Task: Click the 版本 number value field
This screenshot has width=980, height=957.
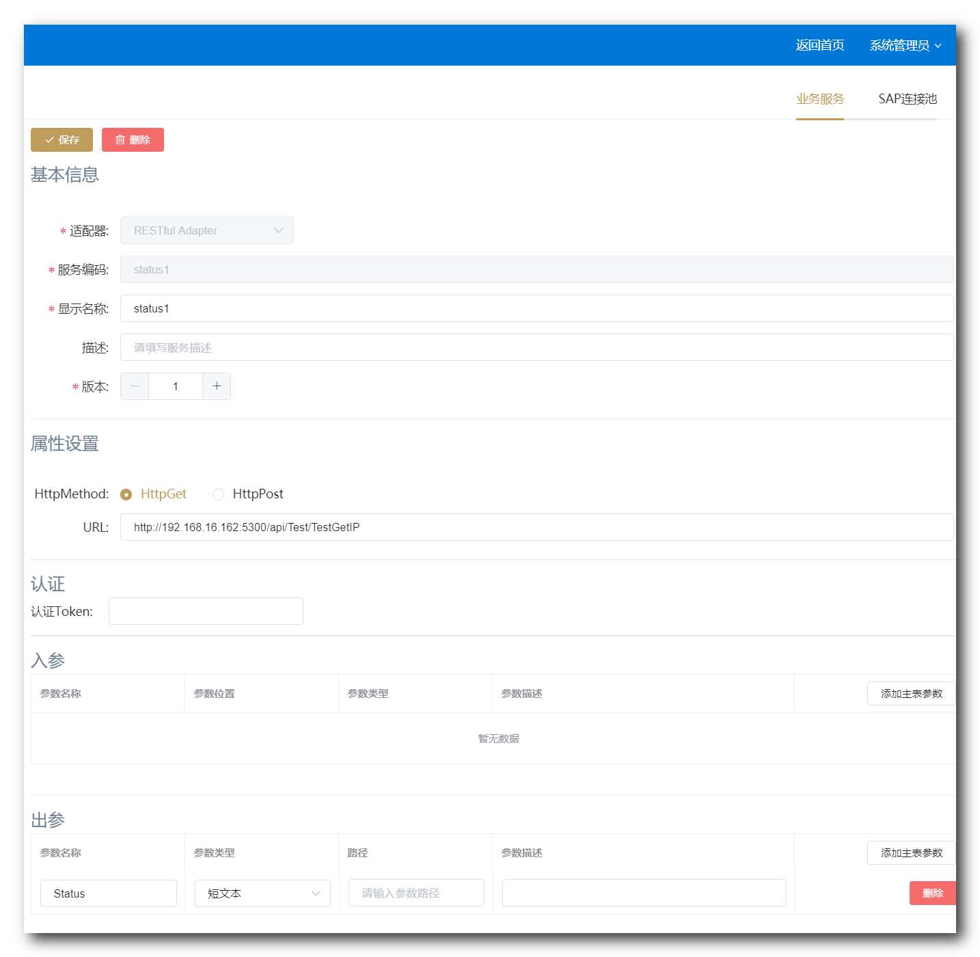Action: tap(176, 386)
